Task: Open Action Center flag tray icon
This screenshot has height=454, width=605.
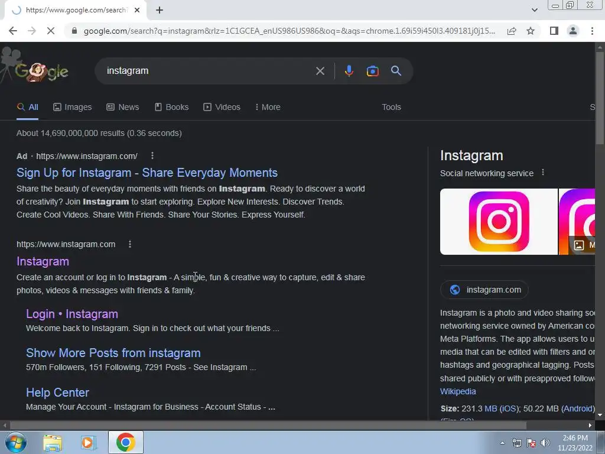Action: (531, 443)
